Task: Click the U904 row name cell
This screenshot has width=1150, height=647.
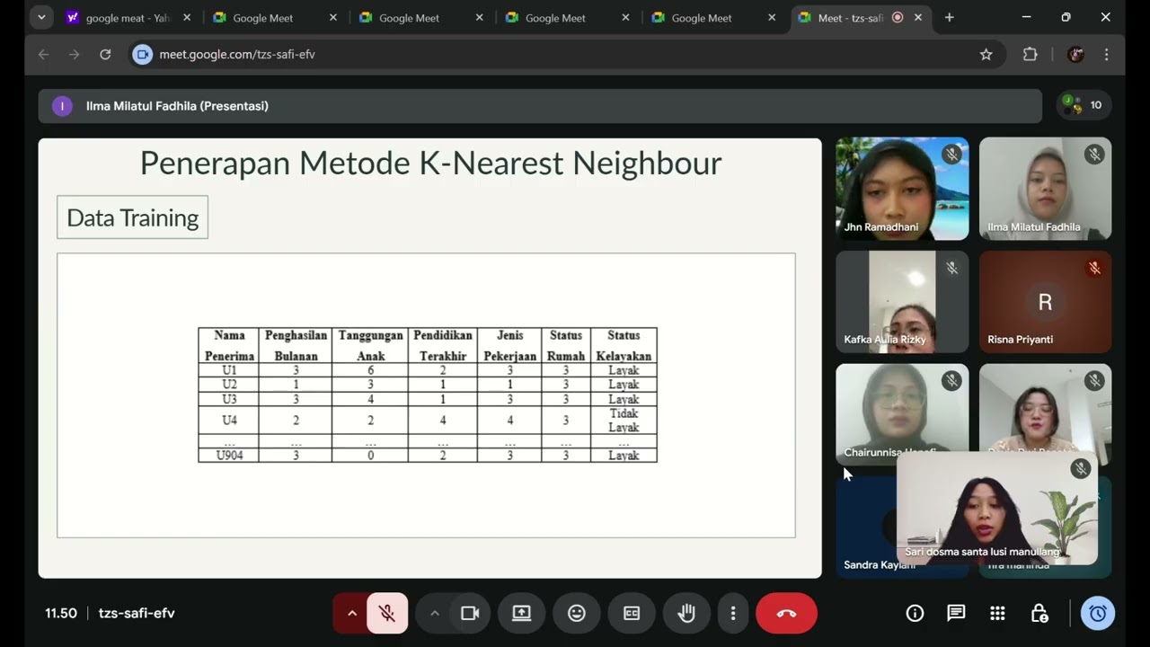Action: tap(230, 456)
